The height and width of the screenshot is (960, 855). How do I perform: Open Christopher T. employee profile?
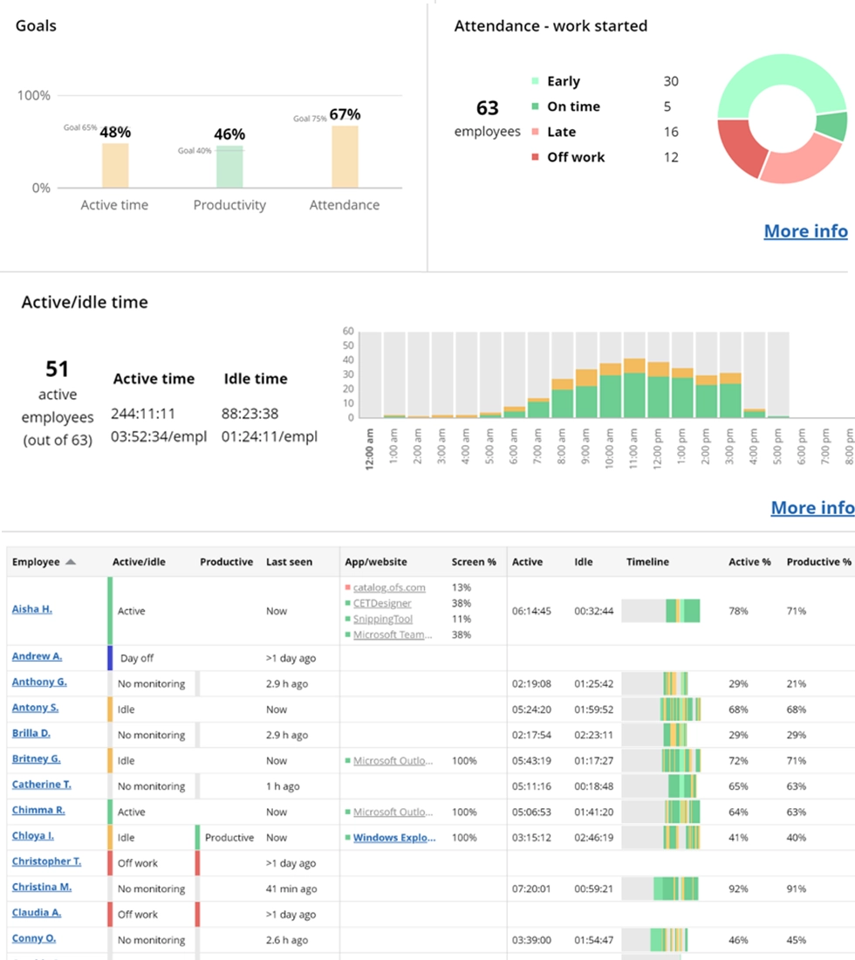coord(46,861)
